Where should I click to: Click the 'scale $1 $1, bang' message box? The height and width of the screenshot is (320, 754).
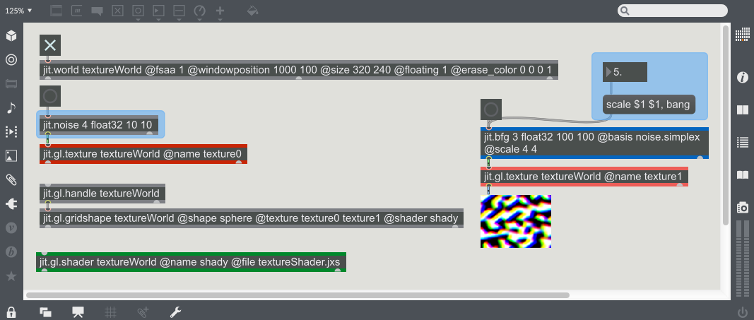click(648, 105)
